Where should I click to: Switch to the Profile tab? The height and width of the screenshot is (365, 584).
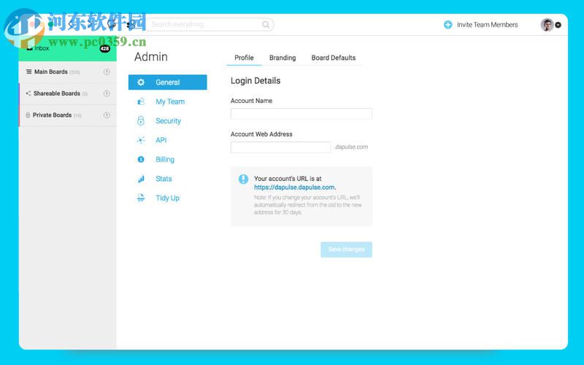click(x=244, y=58)
